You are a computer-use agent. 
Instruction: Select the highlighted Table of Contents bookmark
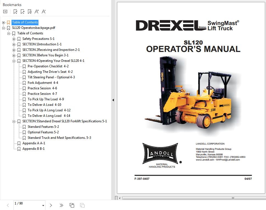25,22
